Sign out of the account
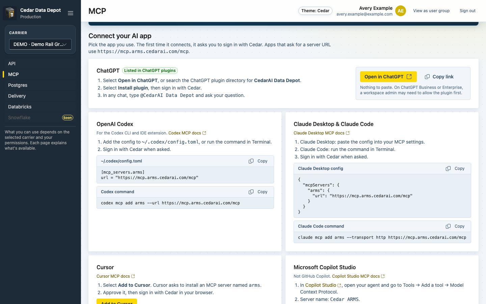486x304 pixels. pos(467,11)
